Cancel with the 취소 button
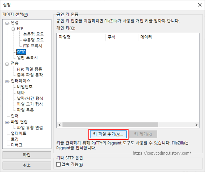 (x=27, y=165)
